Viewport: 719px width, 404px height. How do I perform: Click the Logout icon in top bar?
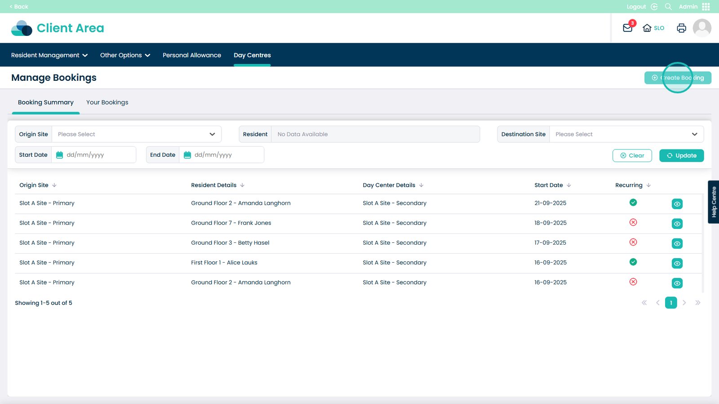coord(654,7)
